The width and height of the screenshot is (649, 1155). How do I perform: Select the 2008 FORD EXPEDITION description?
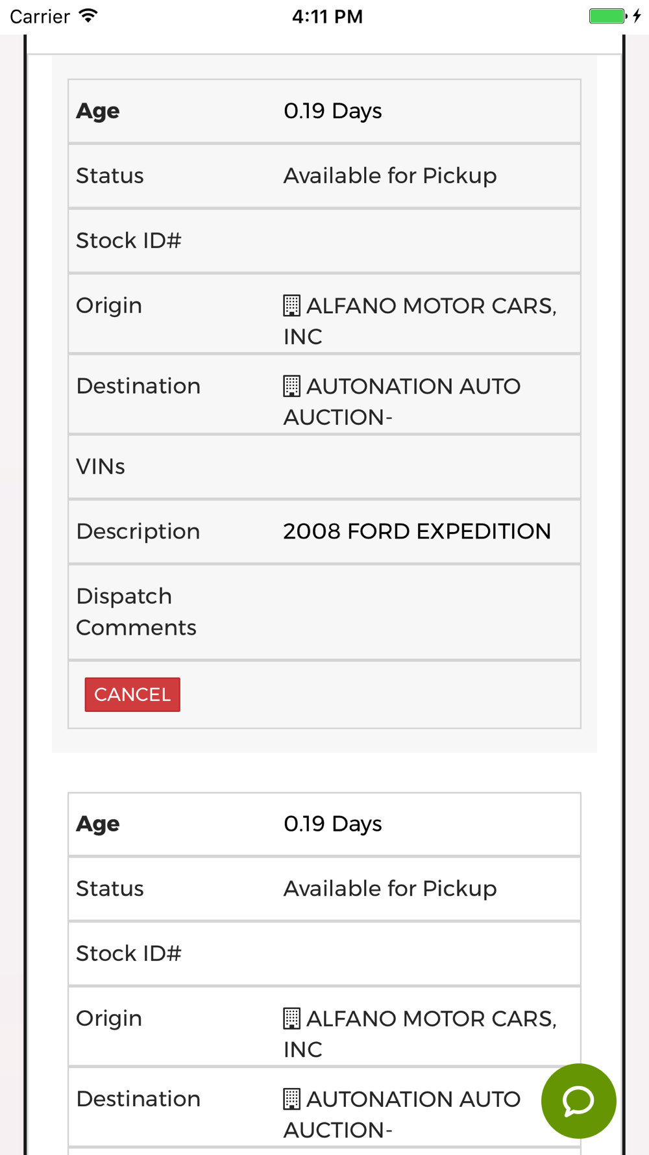417,531
